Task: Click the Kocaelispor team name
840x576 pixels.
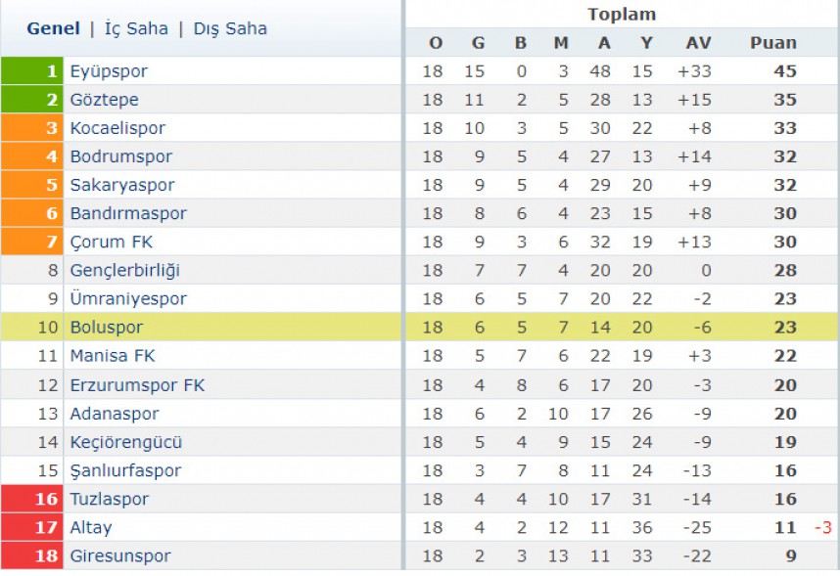Action: click(x=117, y=128)
